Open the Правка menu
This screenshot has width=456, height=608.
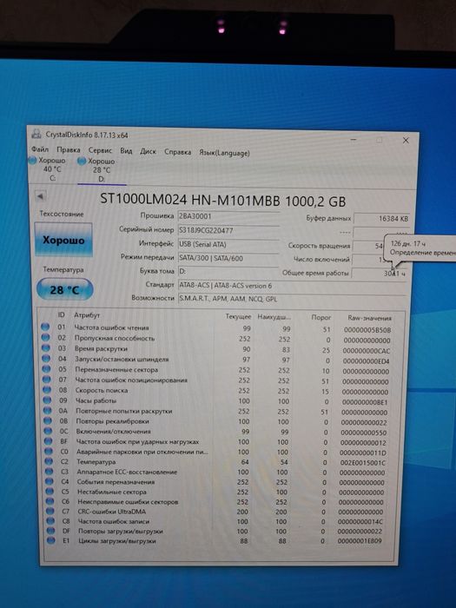click(69, 149)
